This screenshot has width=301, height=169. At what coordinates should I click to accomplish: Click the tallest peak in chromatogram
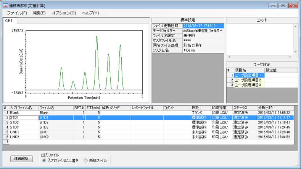pos(97,37)
